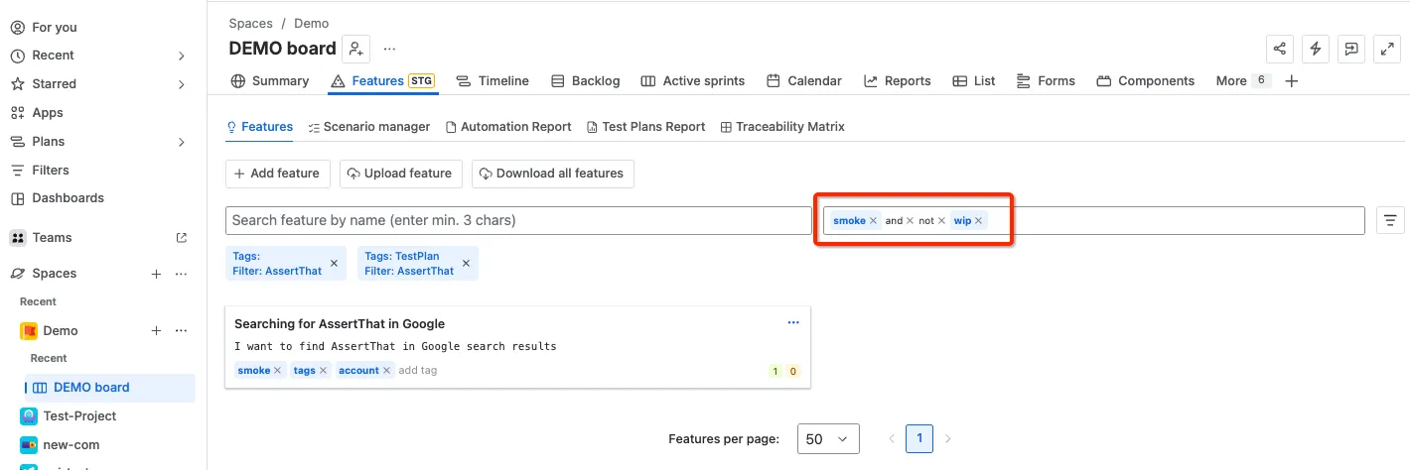Dismiss the 'Tags: TestPlan' filter chip

coord(466,264)
